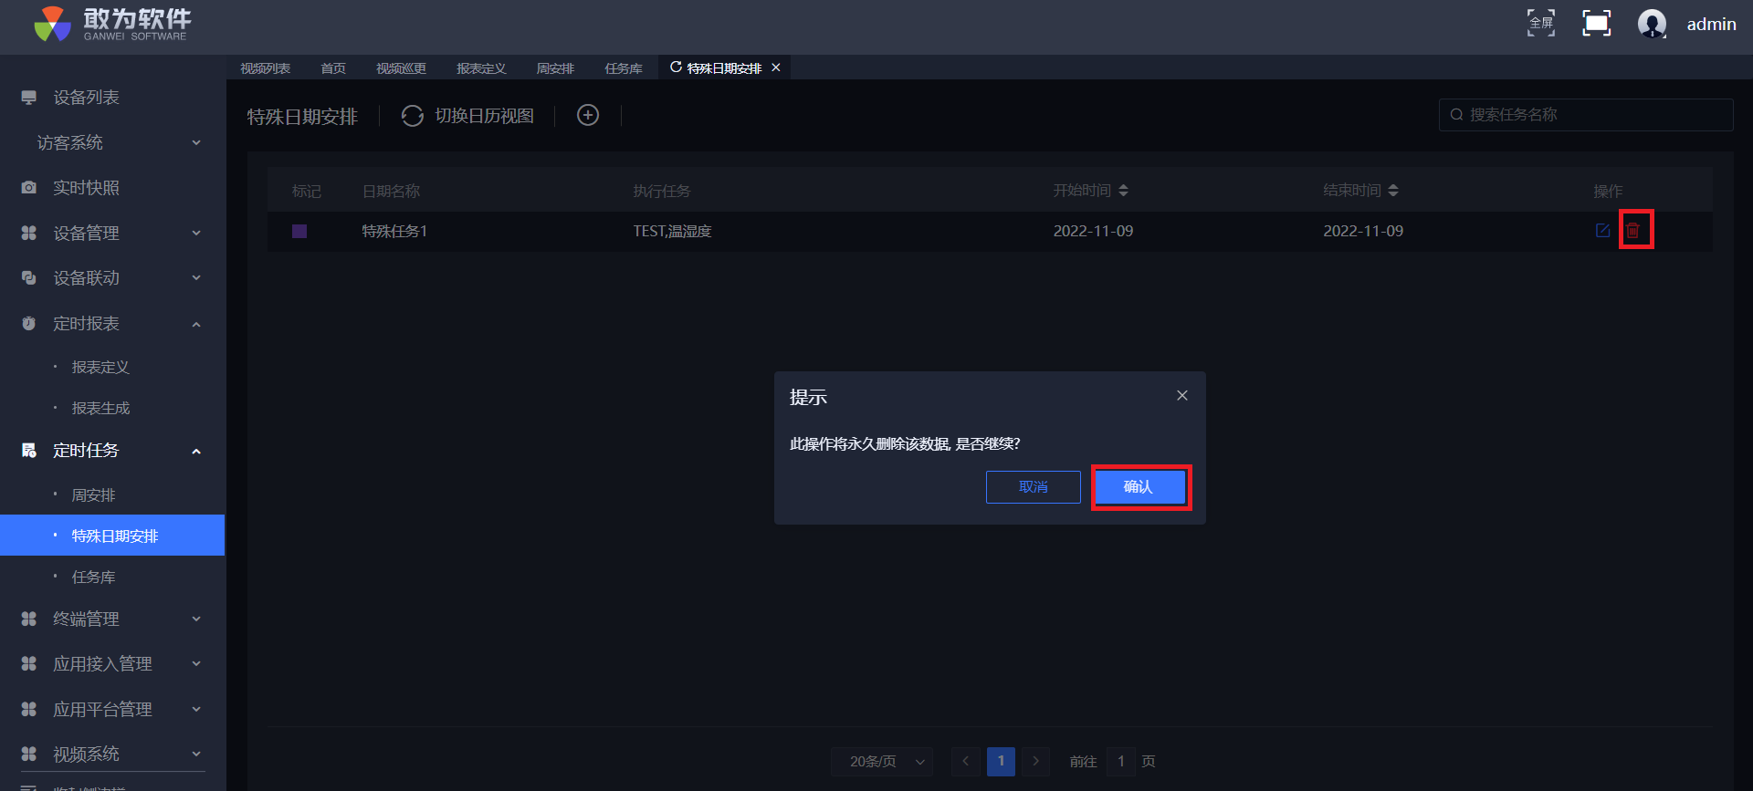Click the expand screen frame icon
Image resolution: width=1753 pixels, height=791 pixels.
pos(1596,23)
